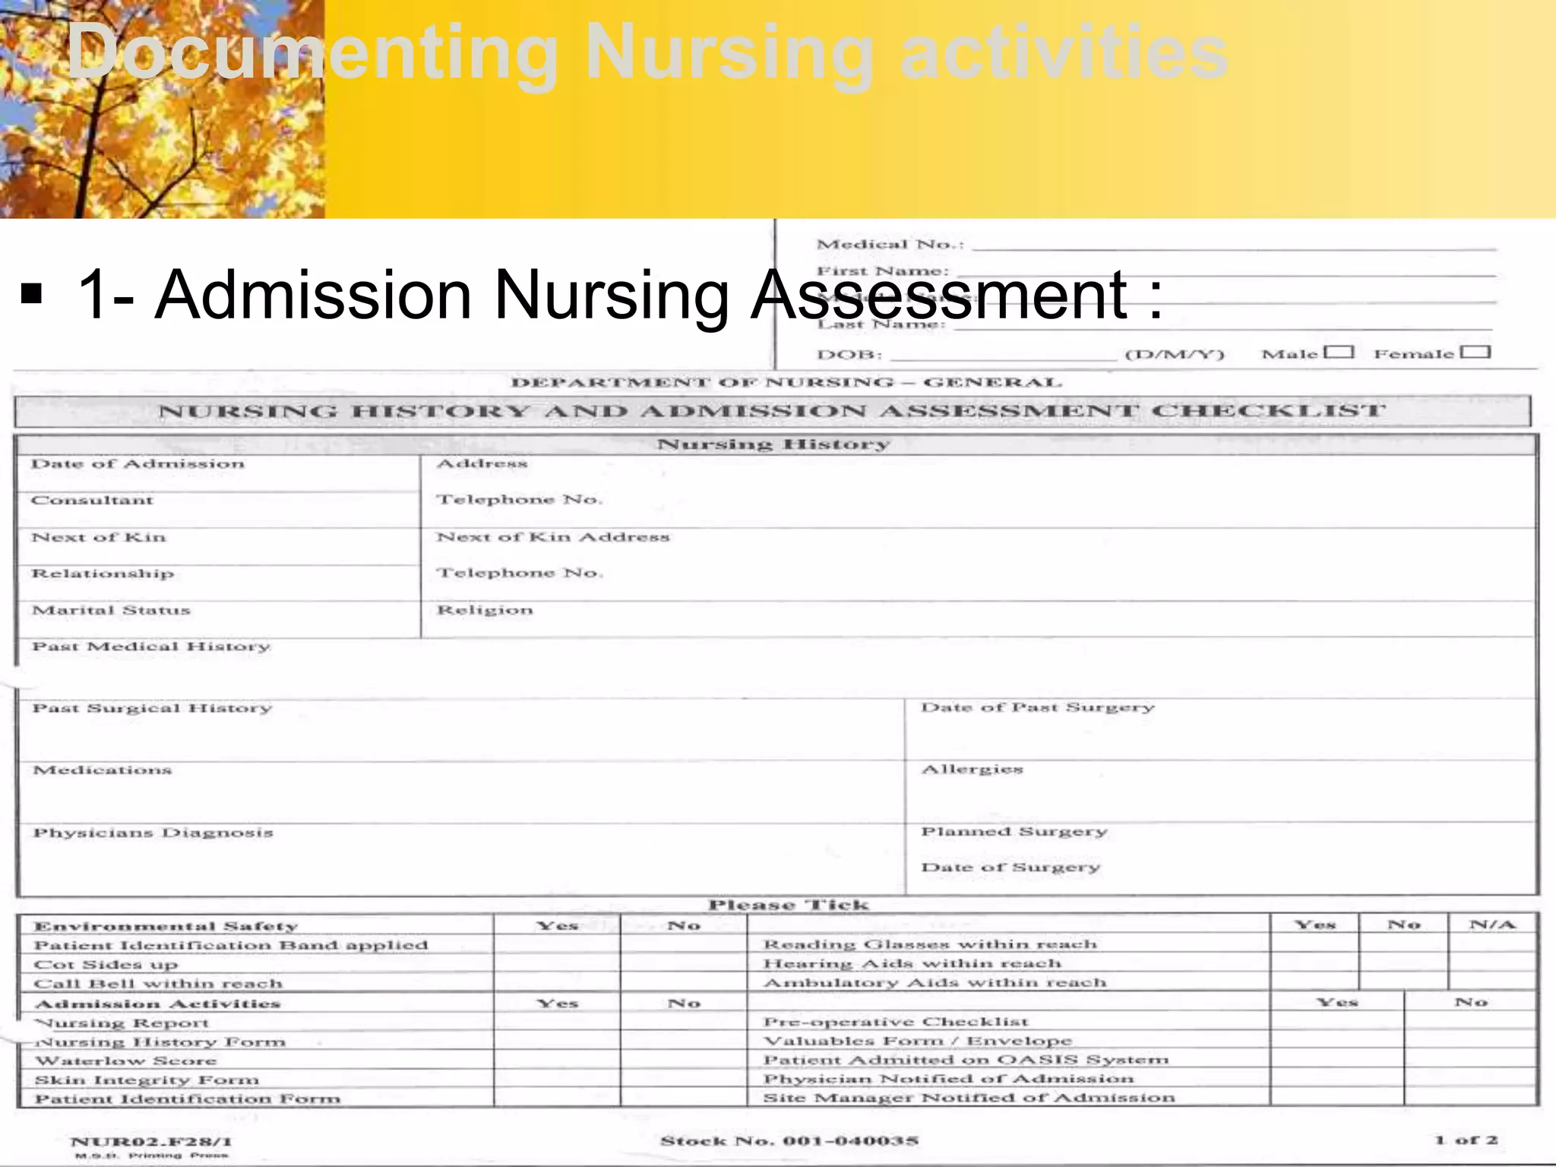This screenshot has height=1167, width=1556.
Task: Click the 'Relationship' label
Action: 103,574
